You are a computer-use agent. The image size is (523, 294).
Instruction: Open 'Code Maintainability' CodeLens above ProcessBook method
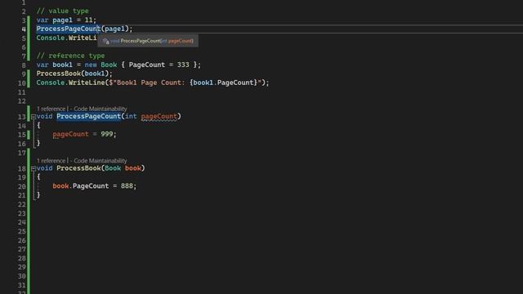pyautogui.click(x=100, y=161)
